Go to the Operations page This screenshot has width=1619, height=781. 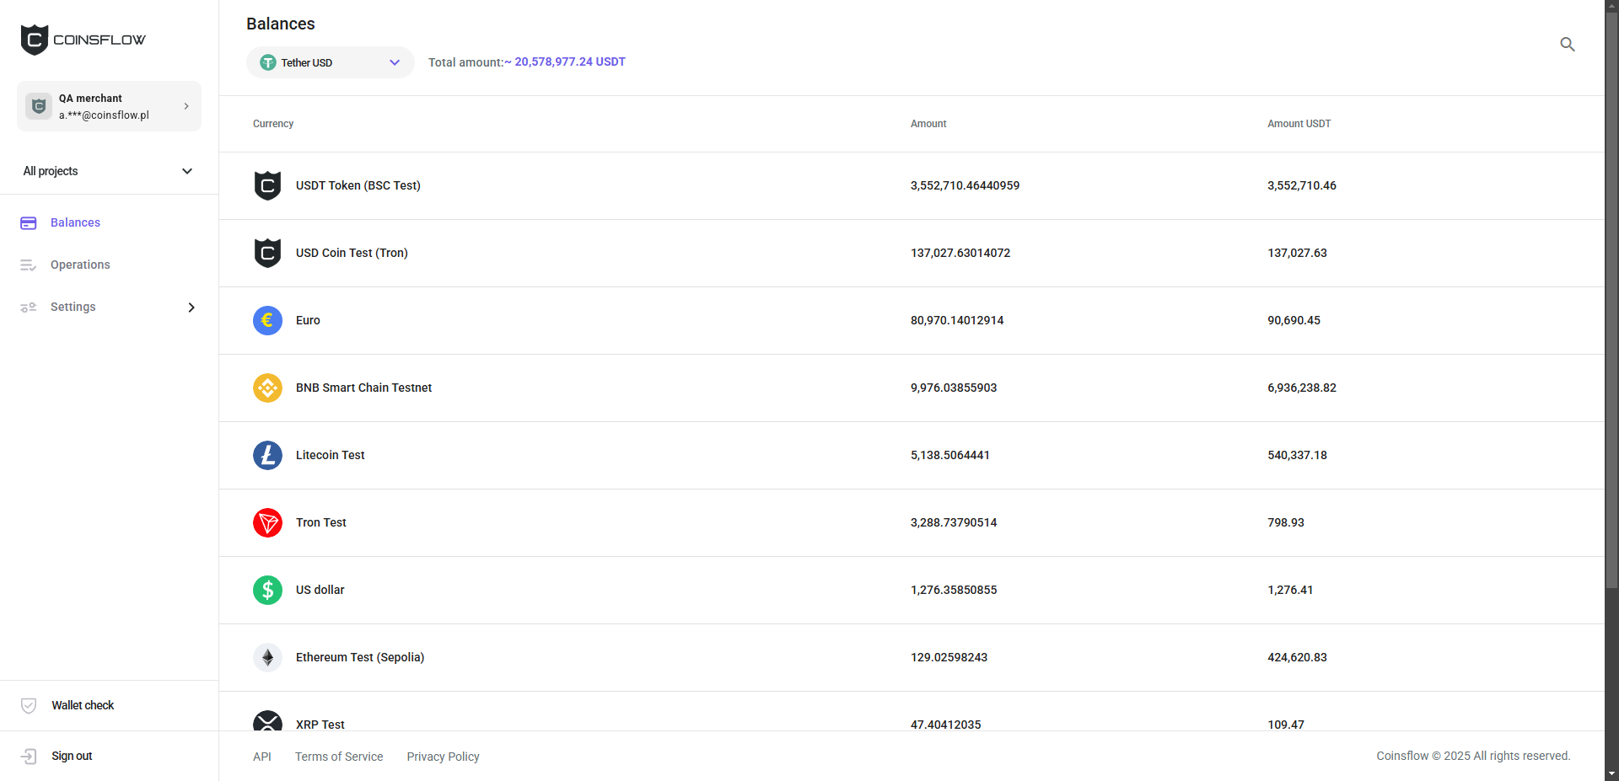pyautogui.click(x=80, y=265)
